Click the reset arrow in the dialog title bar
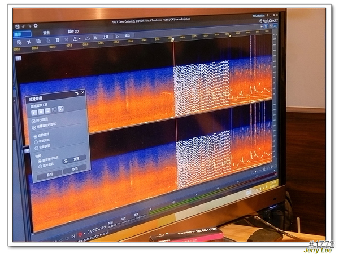 77,93
